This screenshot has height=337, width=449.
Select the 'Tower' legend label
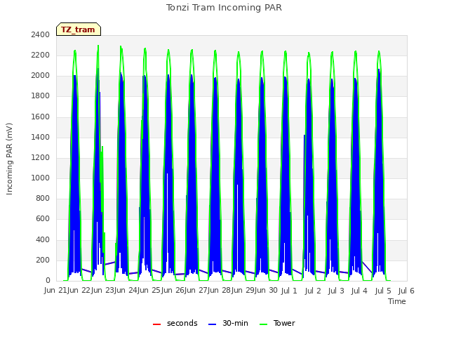[284, 323]
